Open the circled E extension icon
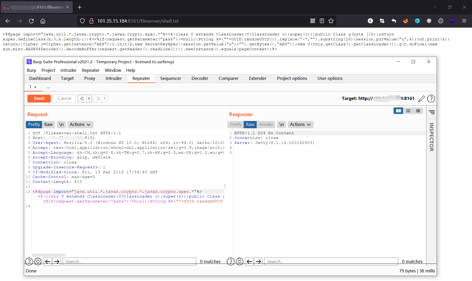 point(370,21)
